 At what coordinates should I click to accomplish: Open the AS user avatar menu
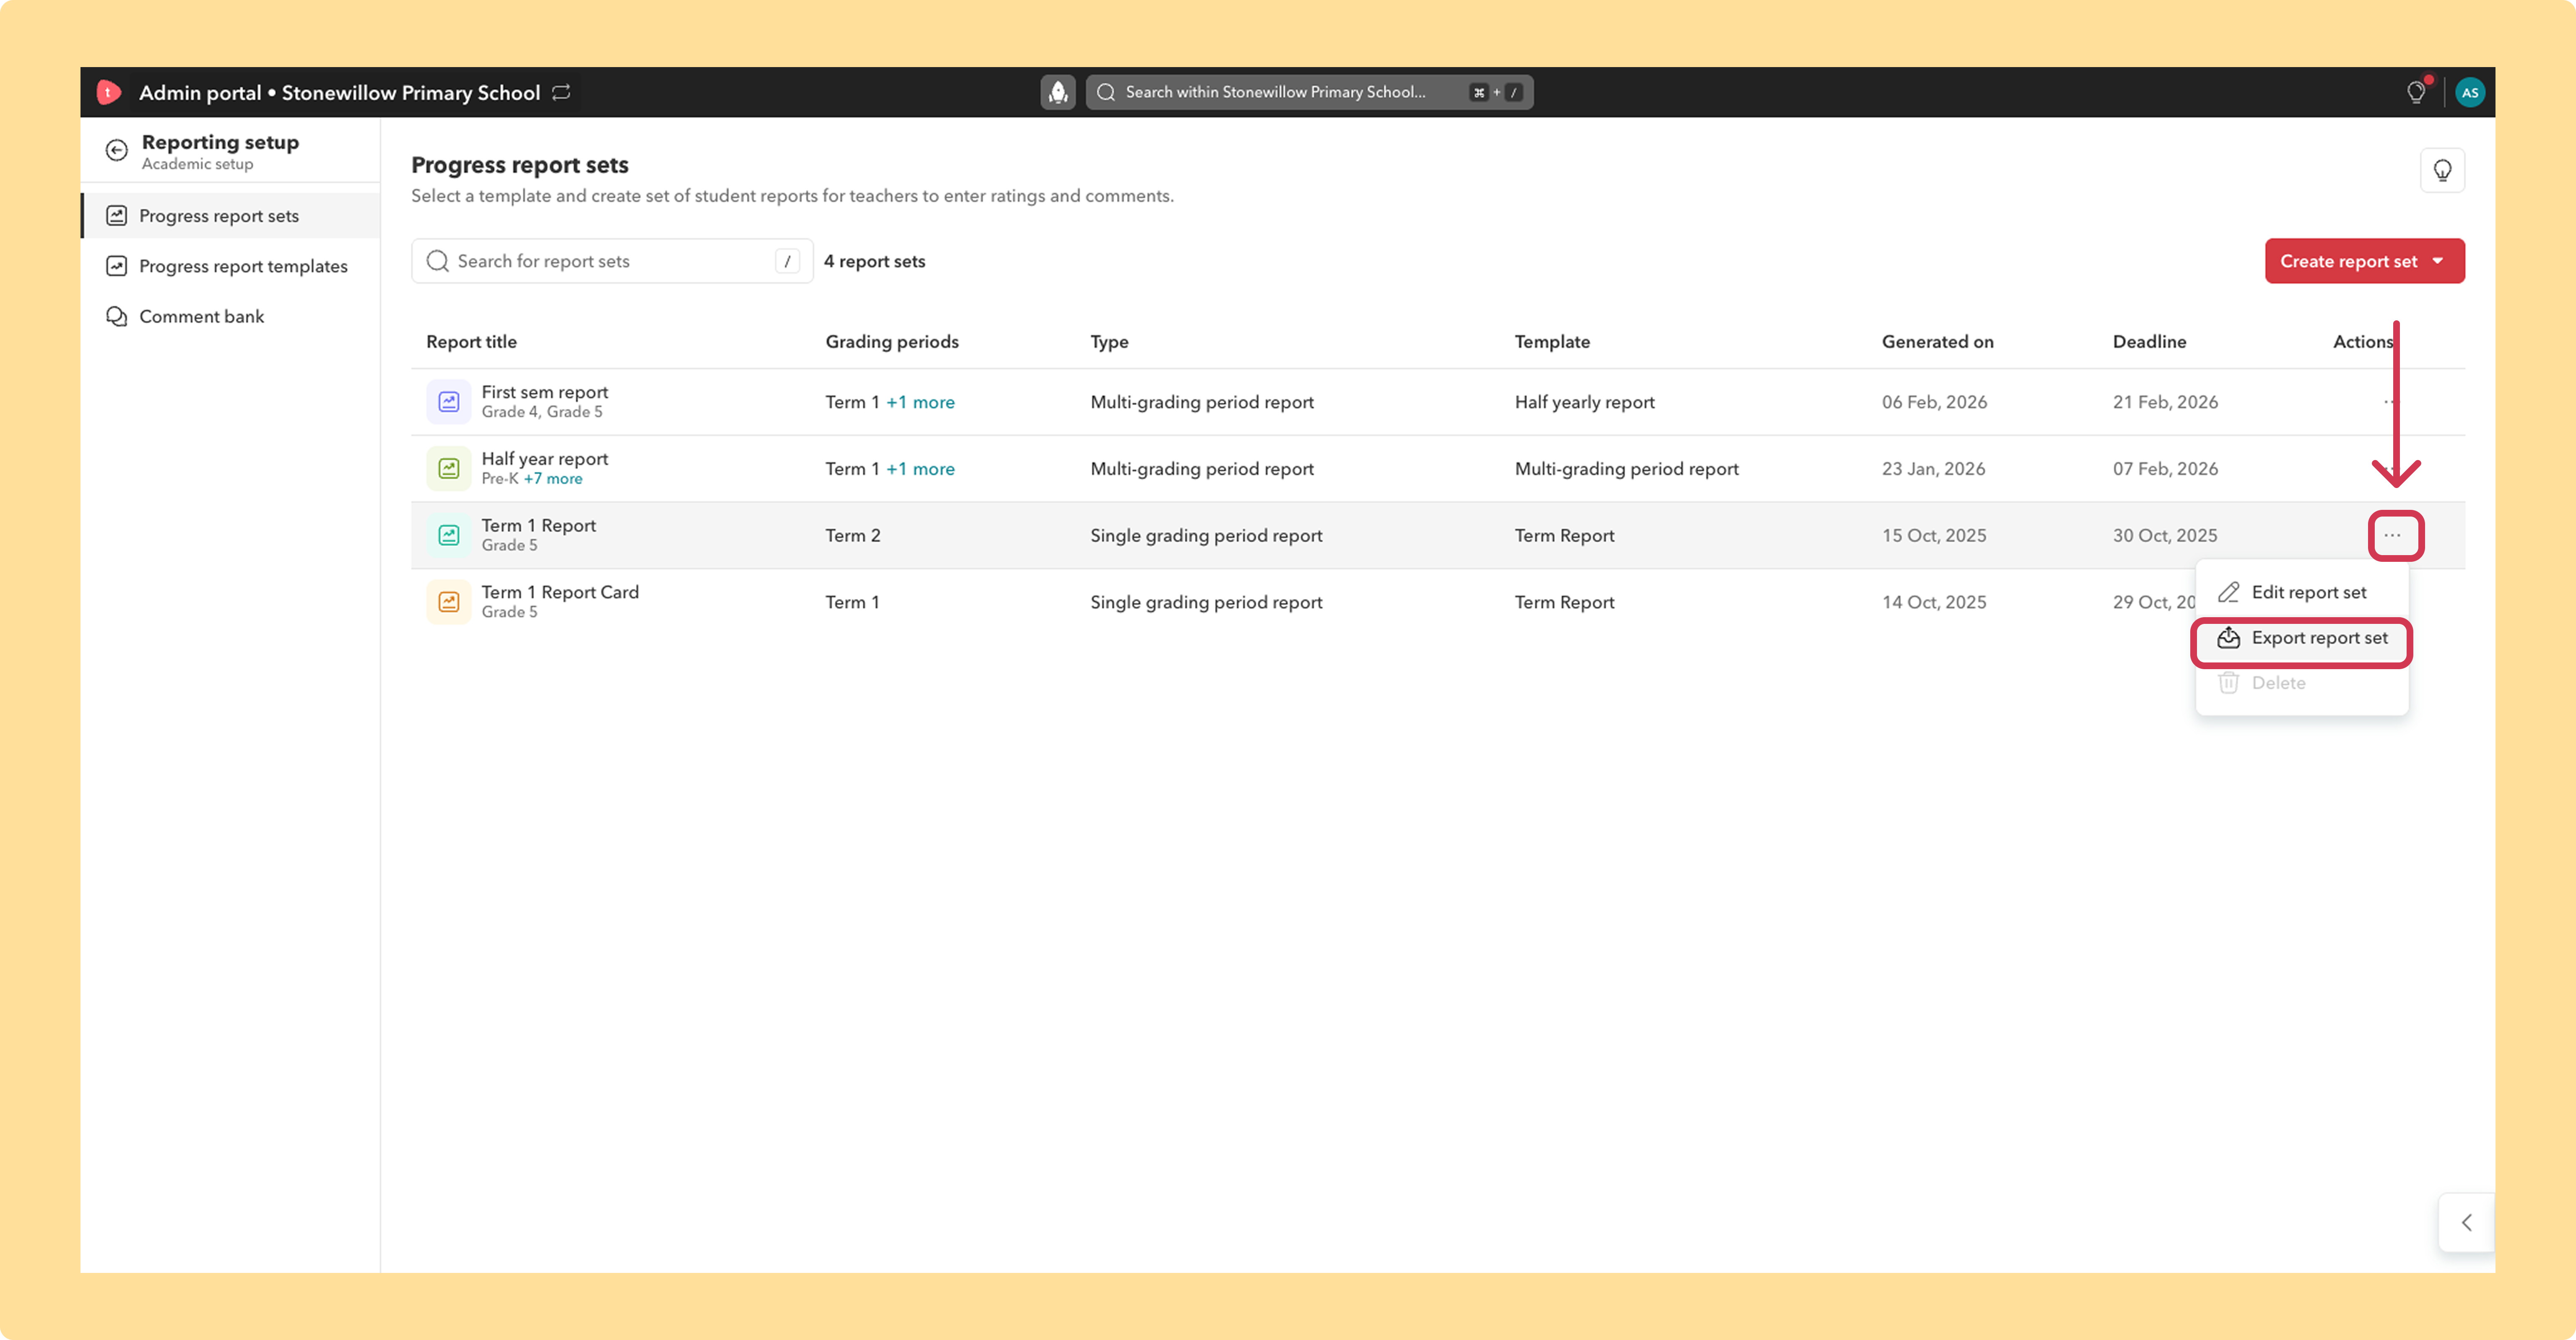click(2469, 92)
